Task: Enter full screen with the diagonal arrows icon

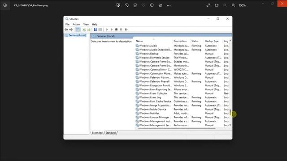Action: [208, 5]
